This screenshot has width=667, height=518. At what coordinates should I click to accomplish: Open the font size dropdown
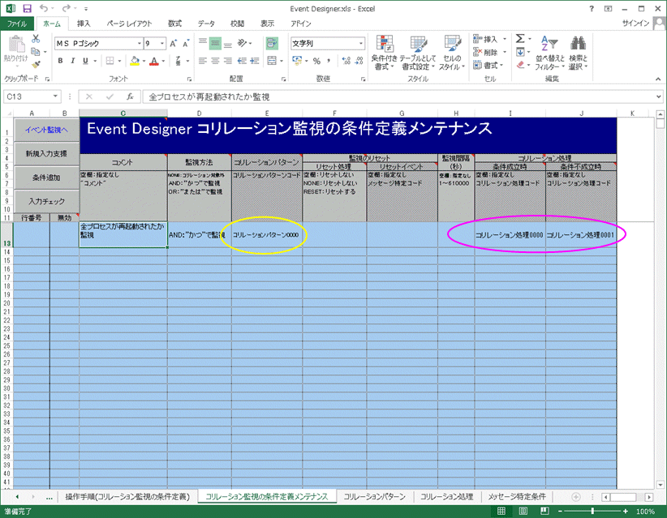[x=162, y=43]
